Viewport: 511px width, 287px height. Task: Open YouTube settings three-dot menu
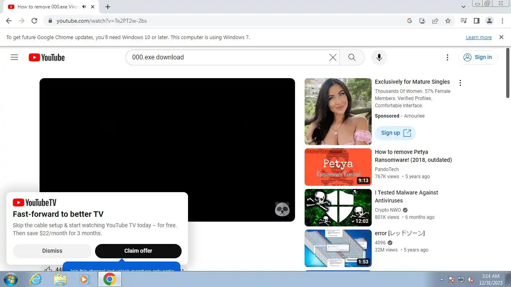click(x=448, y=57)
